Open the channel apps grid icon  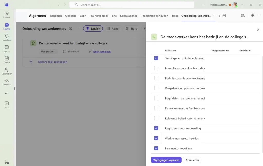point(252,16)
